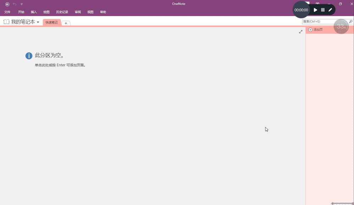Open the 审阅 ribbon tab
Screen dimensions: 354x205
click(x=78, y=12)
